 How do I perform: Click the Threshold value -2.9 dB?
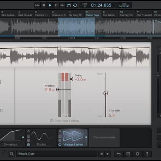49,90
